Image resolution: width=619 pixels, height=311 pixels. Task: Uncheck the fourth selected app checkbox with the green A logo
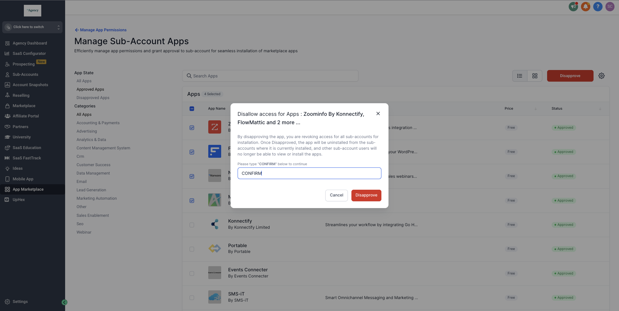coord(192,201)
